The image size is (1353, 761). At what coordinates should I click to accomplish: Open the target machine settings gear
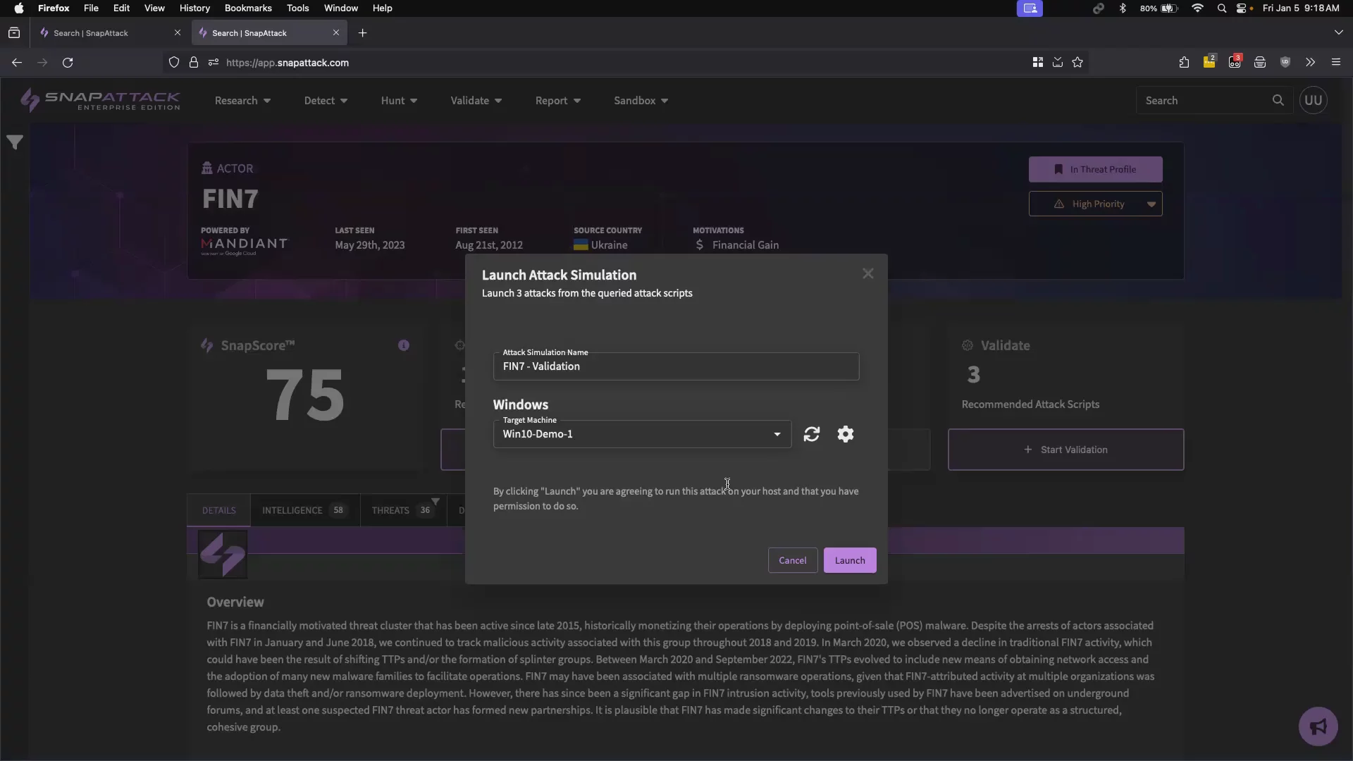pos(846,434)
